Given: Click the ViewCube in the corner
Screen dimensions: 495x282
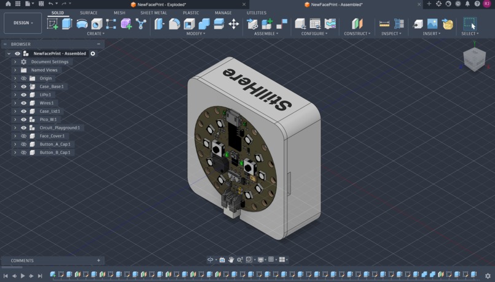Looking at the screenshot, I should click(474, 59).
